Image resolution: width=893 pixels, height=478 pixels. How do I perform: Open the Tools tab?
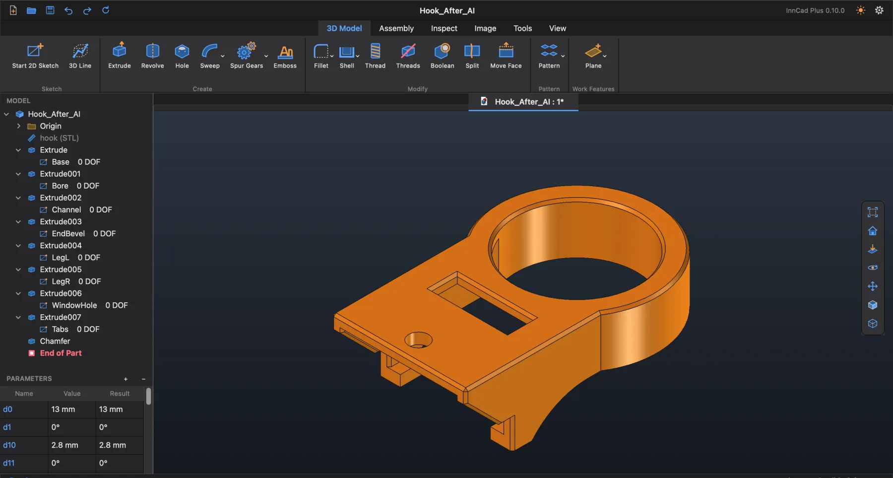522,28
